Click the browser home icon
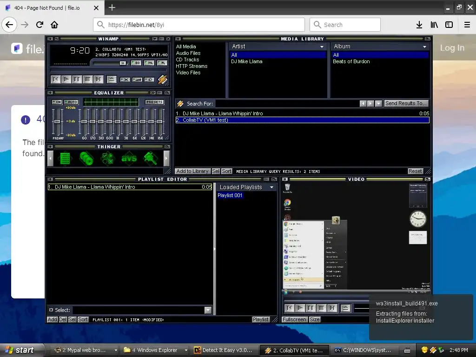This screenshot has width=476, height=357. coord(54,25)
